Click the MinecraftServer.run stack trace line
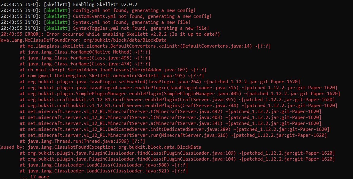Viewport: 353px width, 179px height. click(173, 135)
